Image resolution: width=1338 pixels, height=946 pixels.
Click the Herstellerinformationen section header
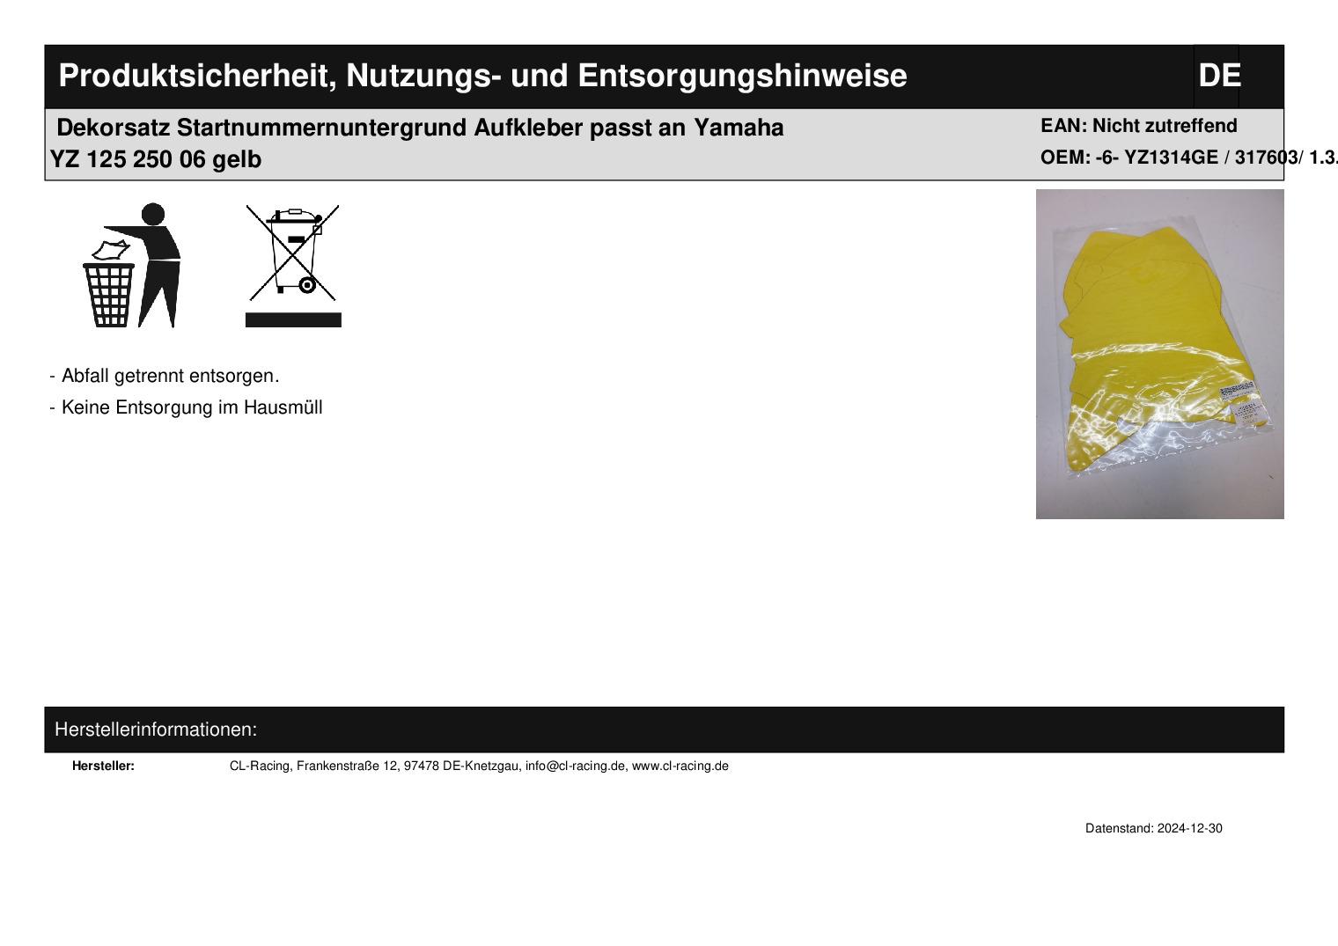156,730
